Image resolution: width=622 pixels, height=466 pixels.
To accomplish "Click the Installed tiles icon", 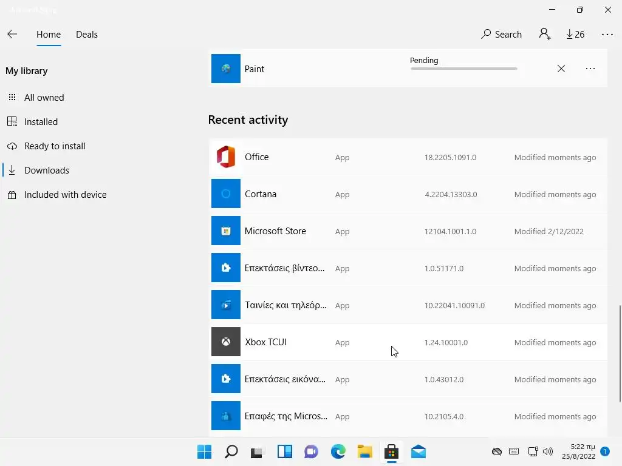I will pyautogui.click(x=12, y=121).
